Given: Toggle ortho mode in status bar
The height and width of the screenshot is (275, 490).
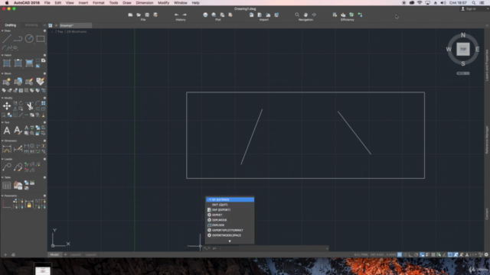Looking at the screenshot, I should [x=410, y=254].
